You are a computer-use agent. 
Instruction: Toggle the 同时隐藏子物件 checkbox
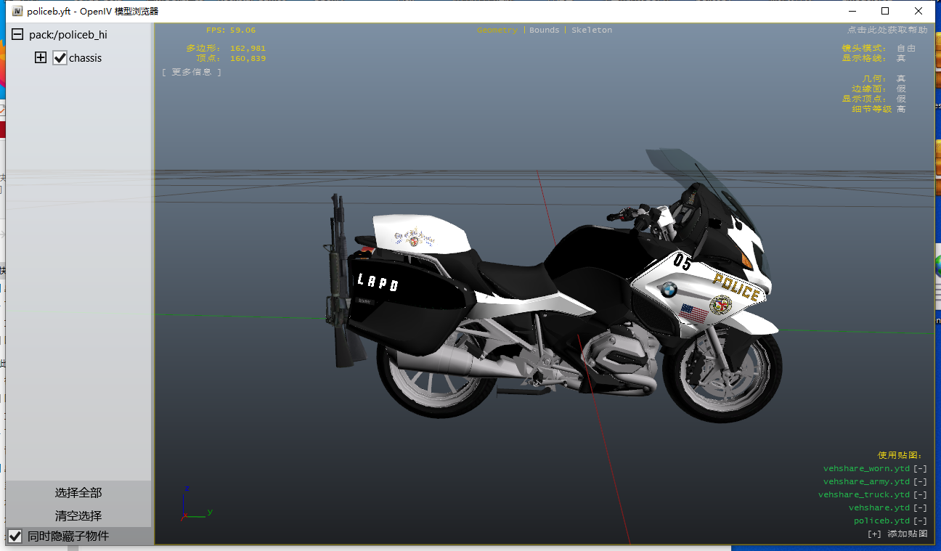point(15,536)
